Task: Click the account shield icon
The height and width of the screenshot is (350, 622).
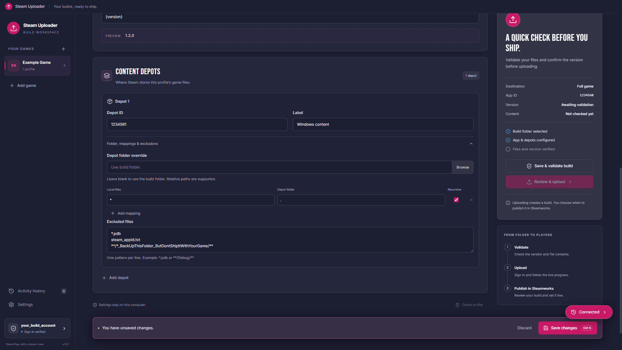Action: tap(13, 328)
